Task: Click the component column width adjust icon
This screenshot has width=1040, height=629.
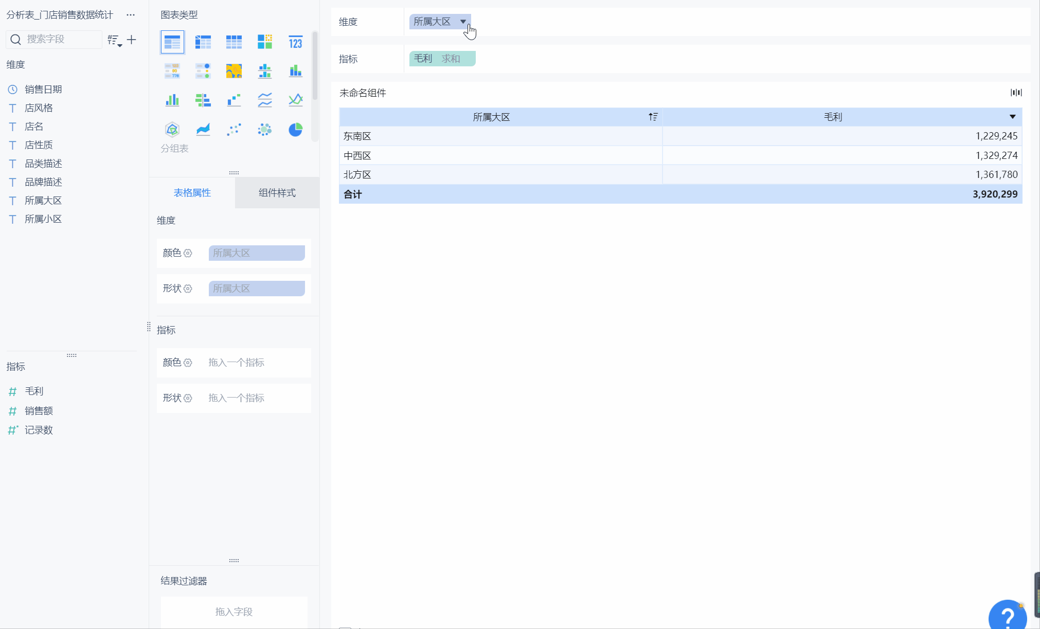Action: (1016, 93)
